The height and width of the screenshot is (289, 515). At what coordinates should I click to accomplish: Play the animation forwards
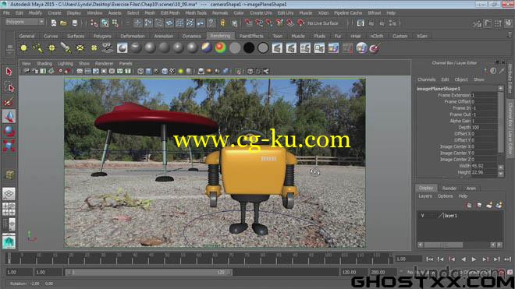coord(474,259)
